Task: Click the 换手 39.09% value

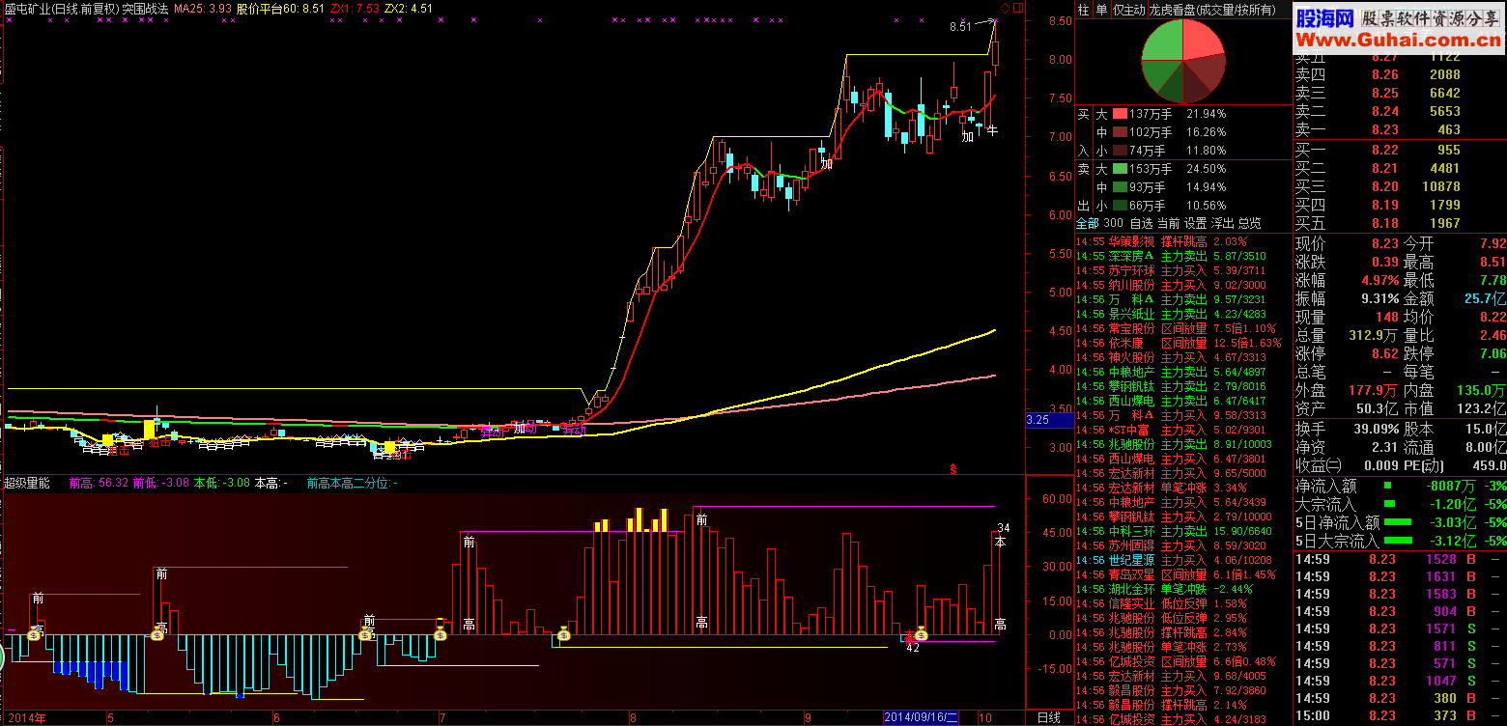Action: click(x=1375, y=428)
